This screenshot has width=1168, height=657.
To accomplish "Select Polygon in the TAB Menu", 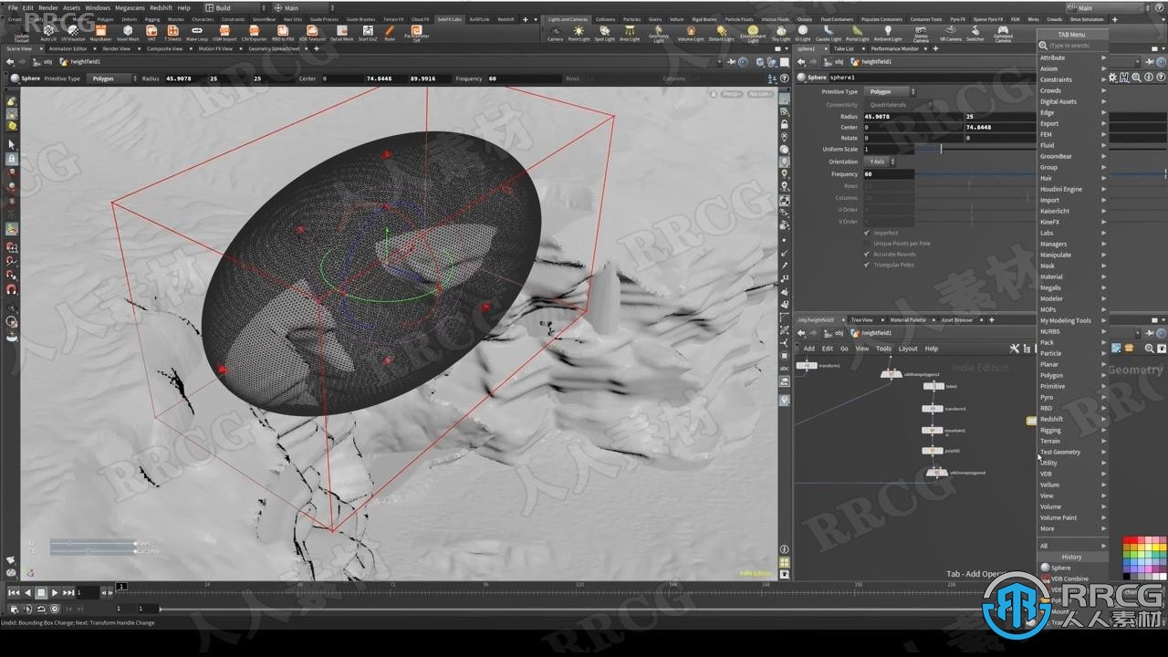I will pyautogui.click(x=1073, y=375).
